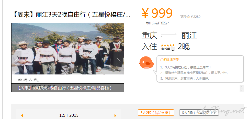The width and height of the screenshot is (249, 119).
Task: Click the orange bird mascot icon
Action: [146, 62]
